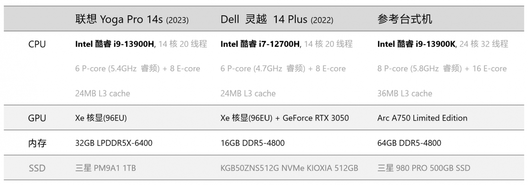Click the 32GB LPDDR5X-6400 cell
This screenshot has height=185, width=528.
point(114,143)
